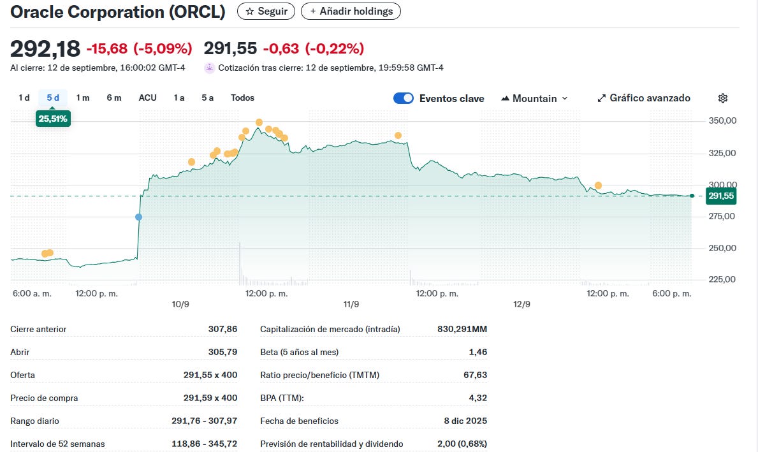Image resolution: width=758 pixels, height=452 pixels.
Task: Toggle the Eventos clave switch
Action: 403,98
